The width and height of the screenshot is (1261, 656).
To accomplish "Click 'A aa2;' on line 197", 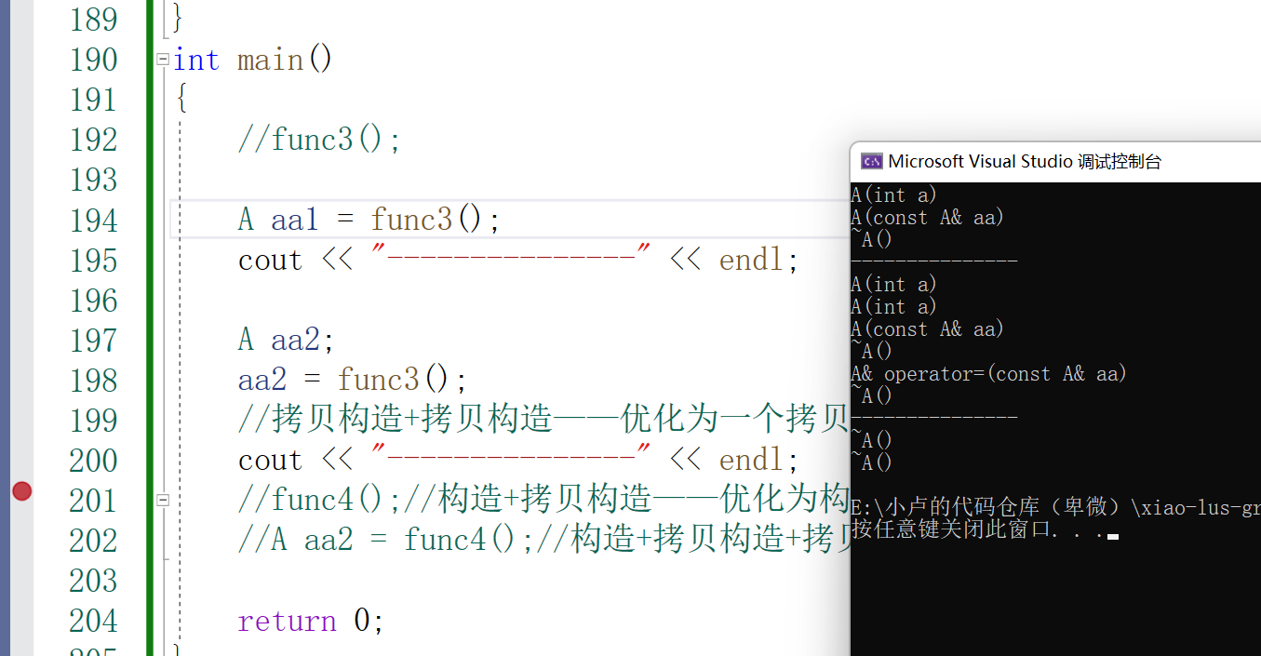I will click(286, 340).
